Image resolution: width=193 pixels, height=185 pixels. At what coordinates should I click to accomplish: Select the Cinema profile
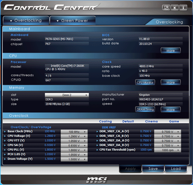click(x=151, y=121)
